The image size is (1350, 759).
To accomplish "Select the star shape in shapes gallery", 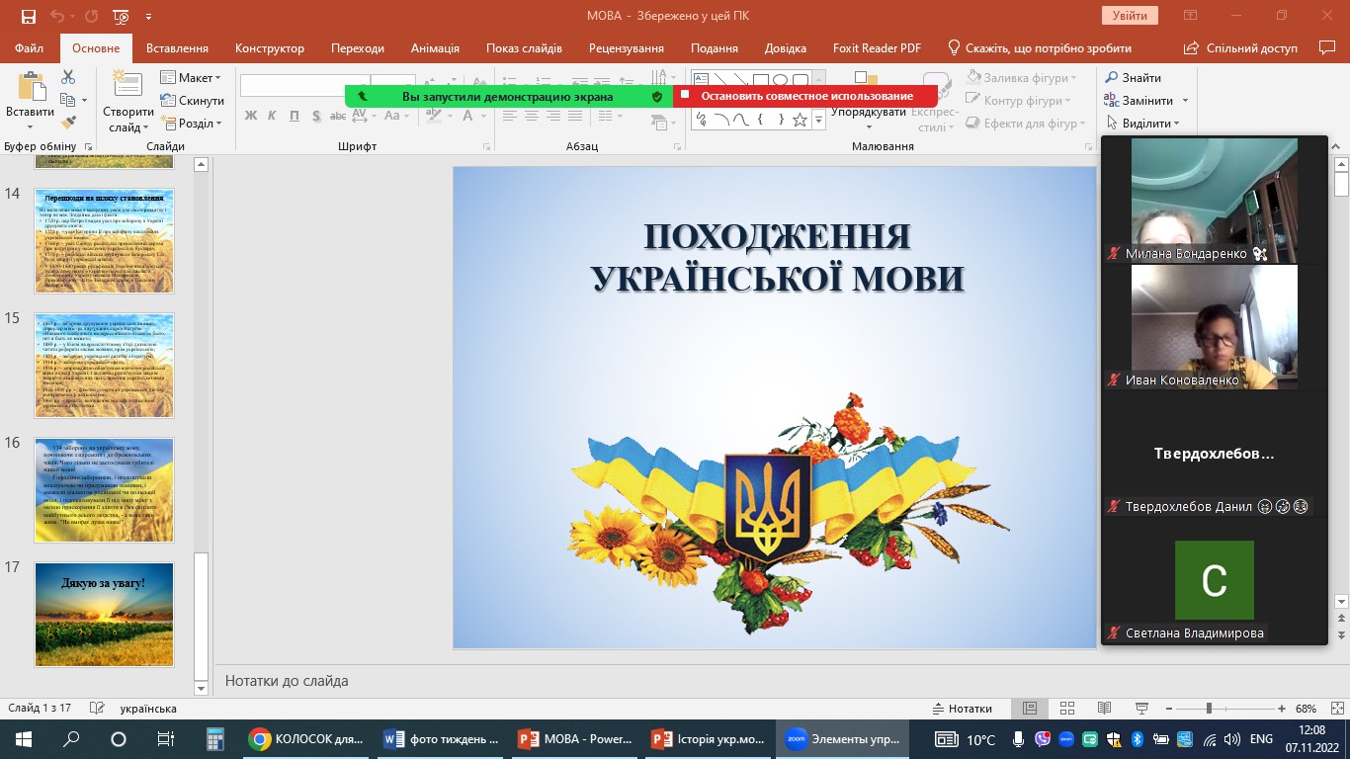I will point(800,120).
